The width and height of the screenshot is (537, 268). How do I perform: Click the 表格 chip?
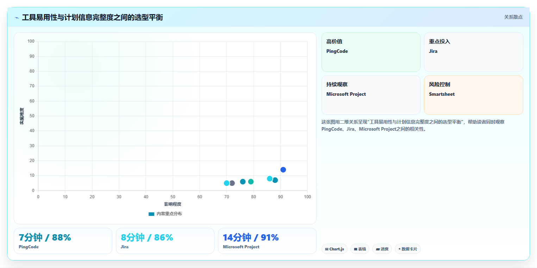click(360, 249)
